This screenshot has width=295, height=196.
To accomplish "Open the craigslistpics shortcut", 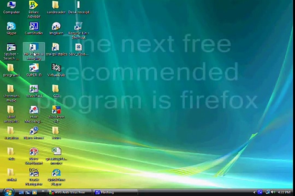I will 56,50.
